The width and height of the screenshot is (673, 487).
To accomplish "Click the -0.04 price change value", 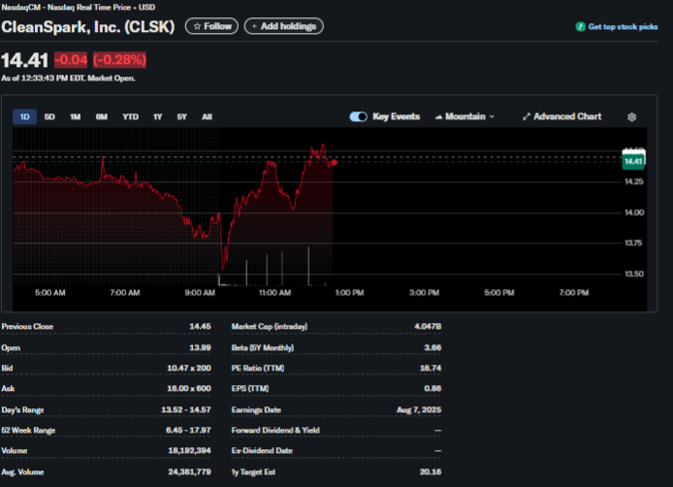I will (x=71, y=60).
